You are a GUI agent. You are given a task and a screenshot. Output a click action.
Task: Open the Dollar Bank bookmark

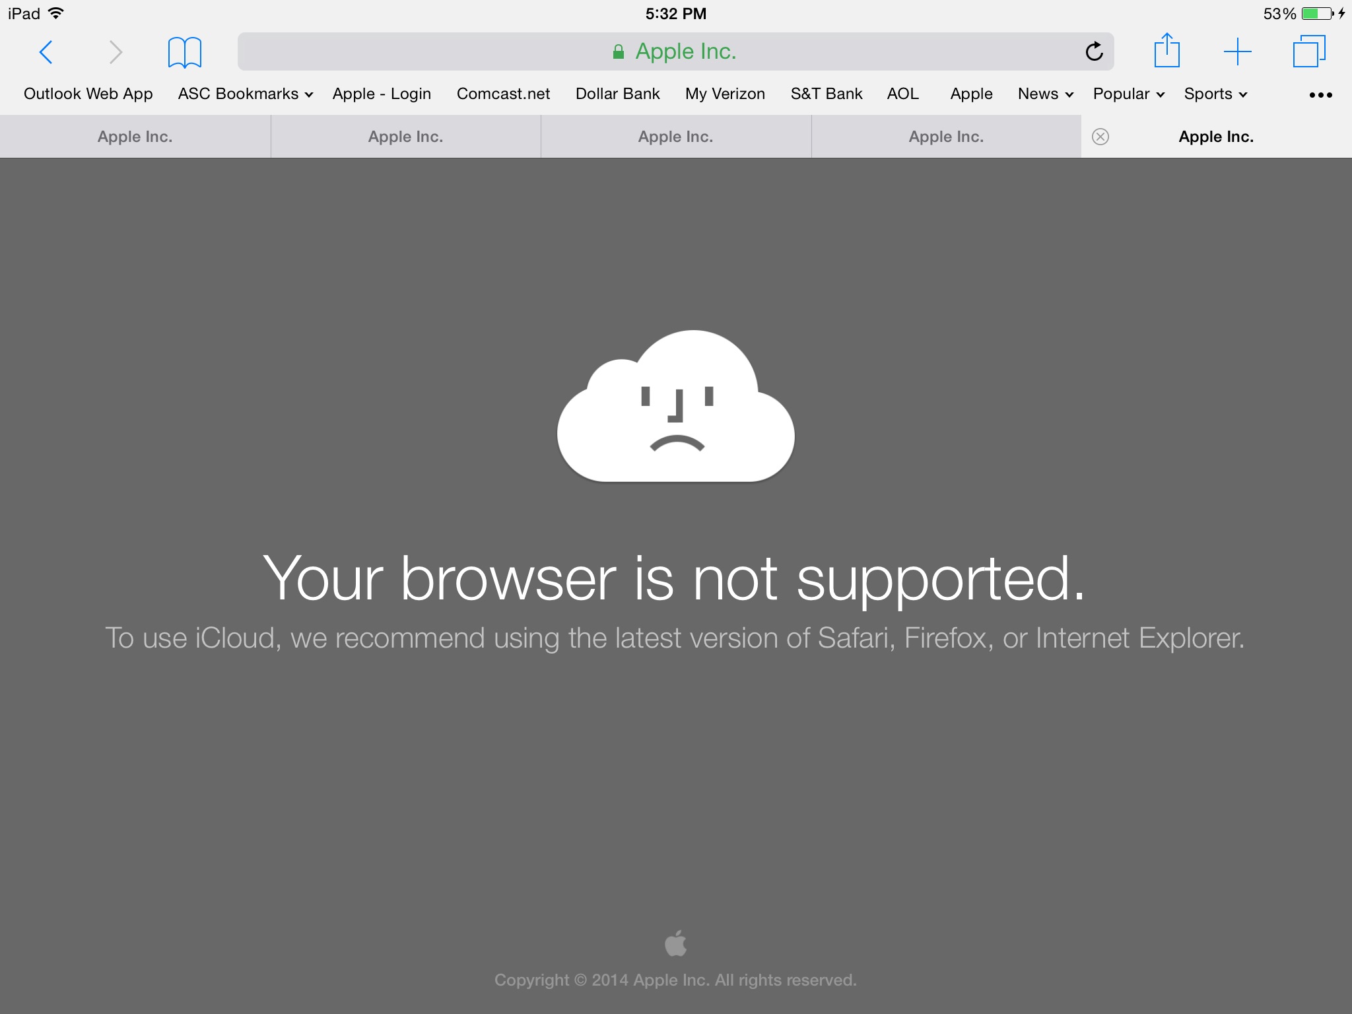617,94
